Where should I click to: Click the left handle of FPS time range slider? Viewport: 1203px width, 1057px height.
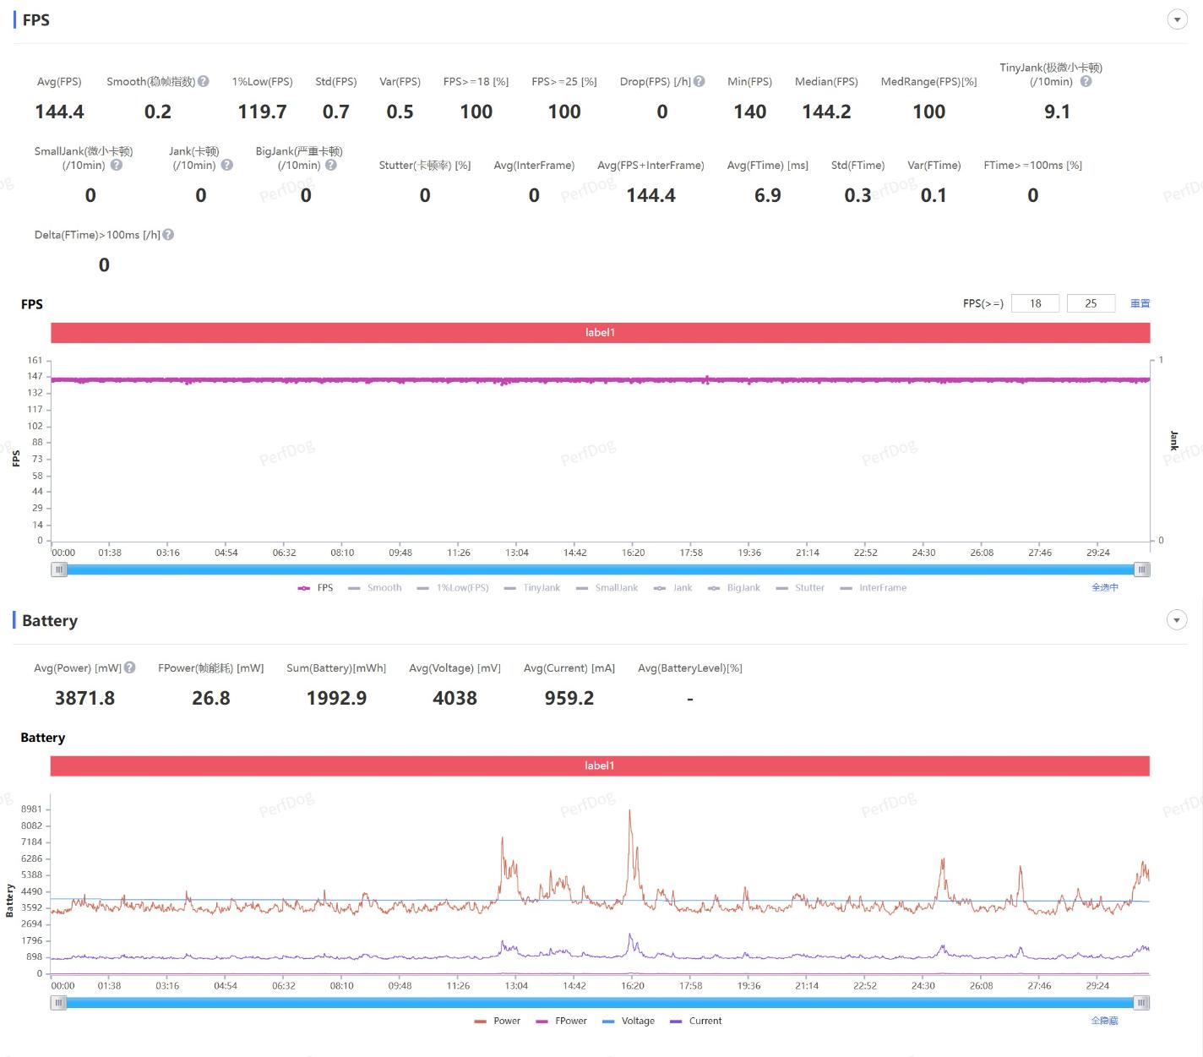59,569
